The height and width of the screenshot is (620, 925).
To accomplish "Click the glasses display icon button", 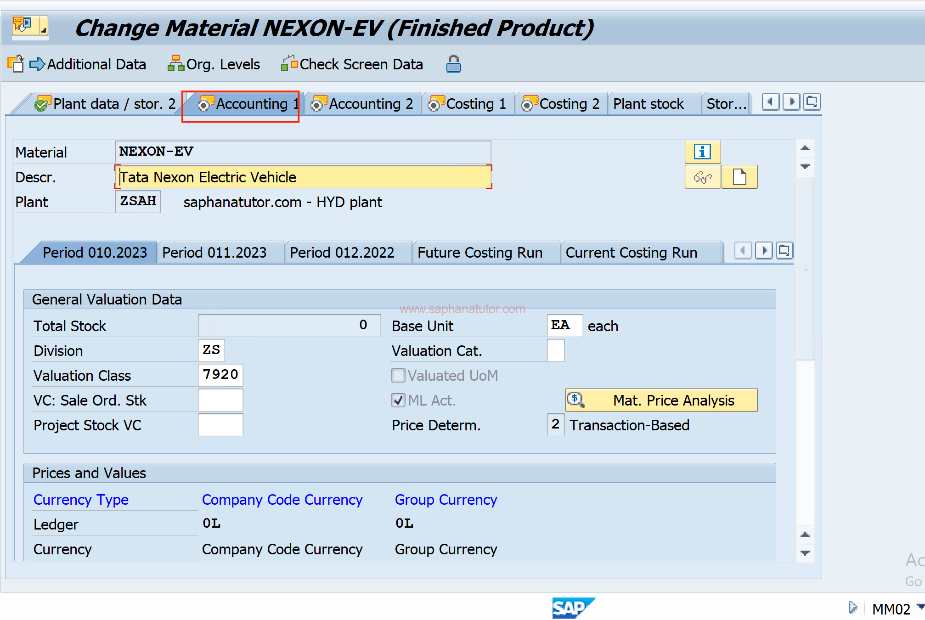I will click(x=702, y=177).
